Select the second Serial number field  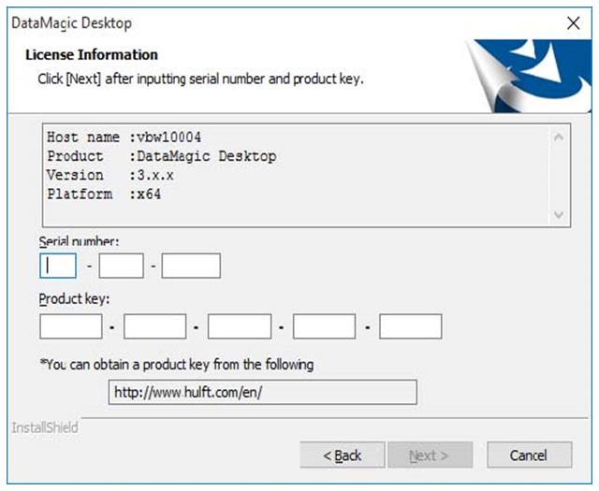click(122, 267)
